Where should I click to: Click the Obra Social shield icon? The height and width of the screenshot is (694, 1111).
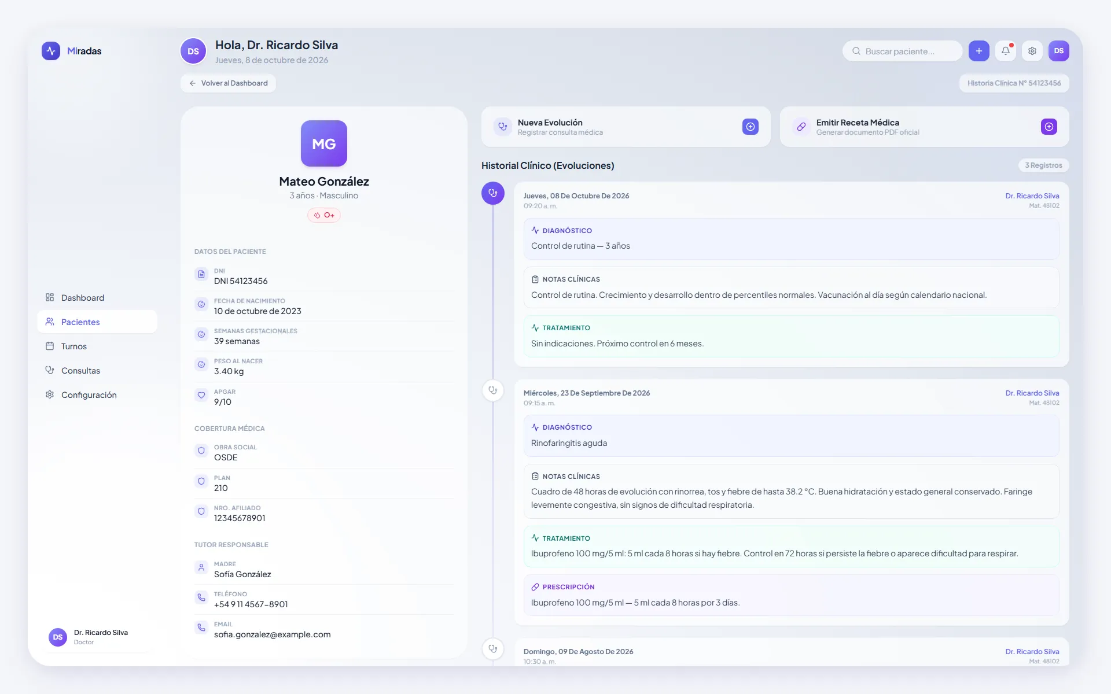click(201, 451)
